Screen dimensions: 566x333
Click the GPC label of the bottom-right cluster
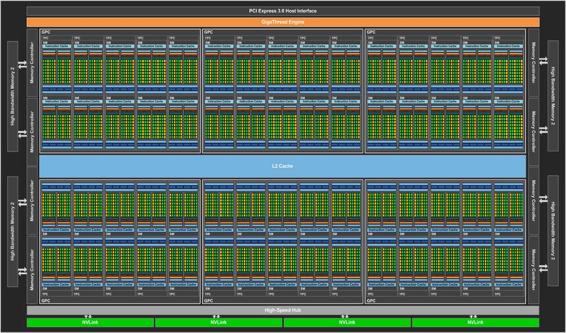tap(371, 301)
